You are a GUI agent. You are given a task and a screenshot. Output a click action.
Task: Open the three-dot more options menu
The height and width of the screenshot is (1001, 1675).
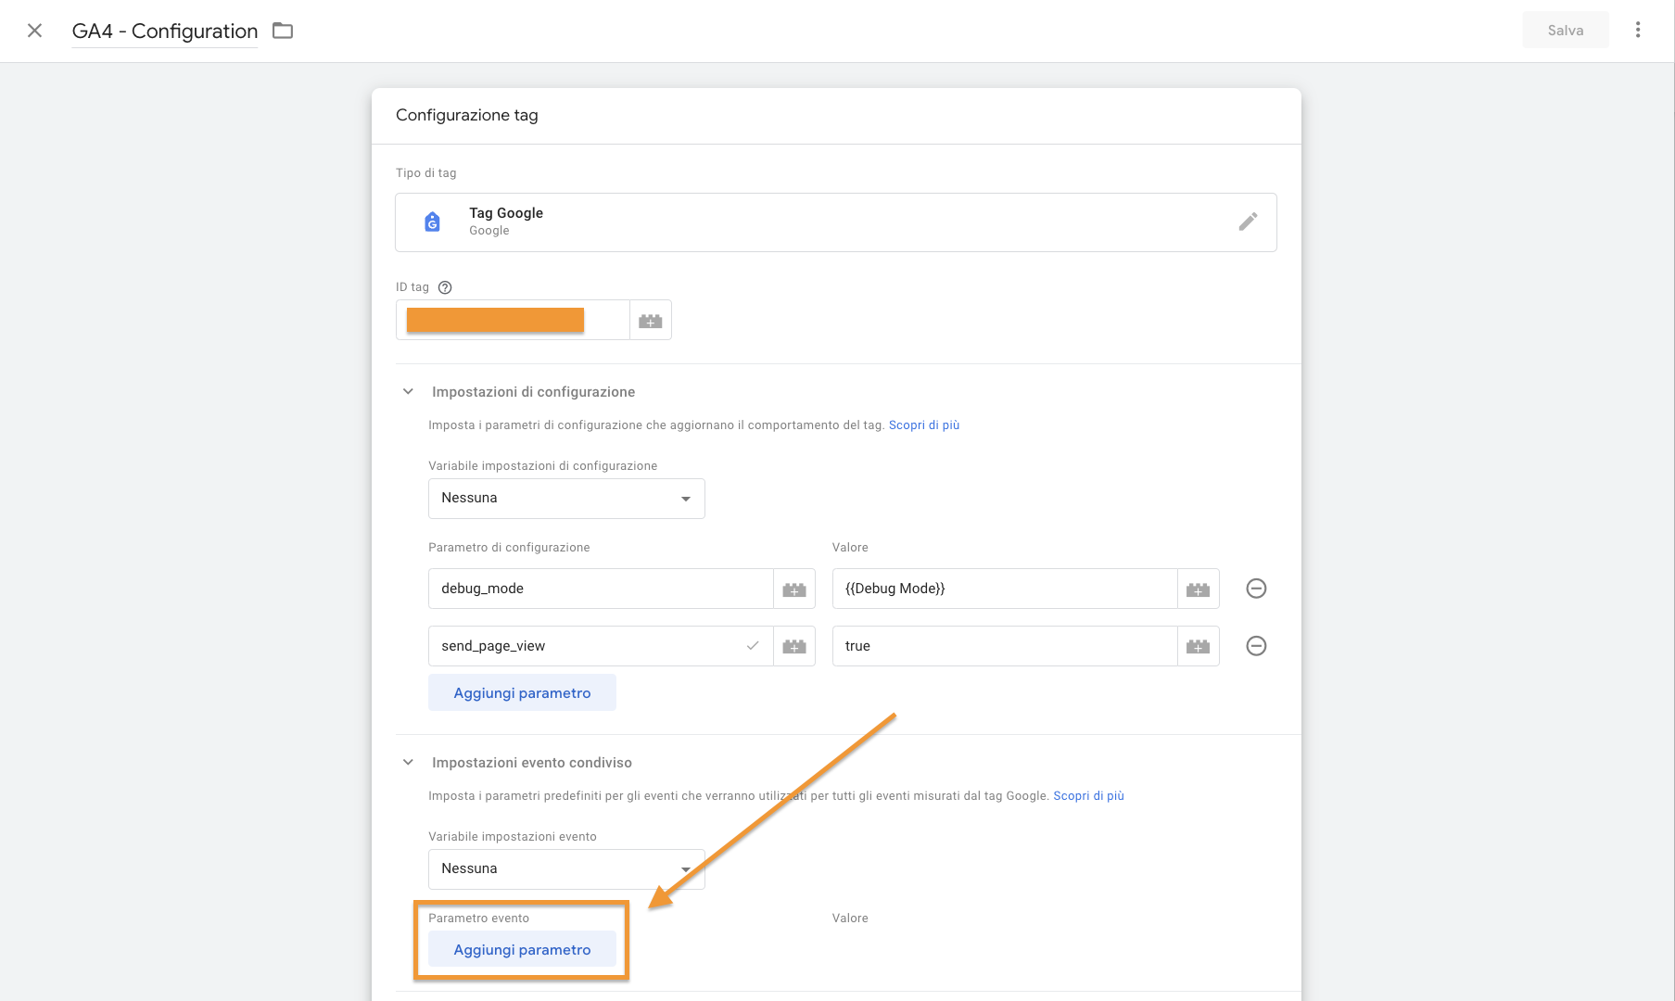click(x=1638, y=31)
